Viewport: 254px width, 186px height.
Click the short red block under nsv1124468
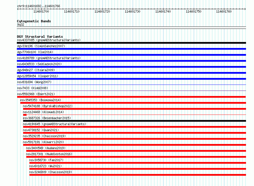tap(25, 115)
